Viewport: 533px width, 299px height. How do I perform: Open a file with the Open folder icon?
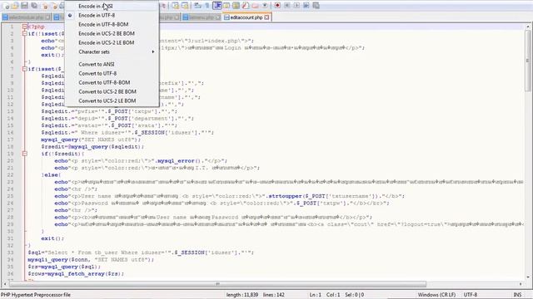15,6
